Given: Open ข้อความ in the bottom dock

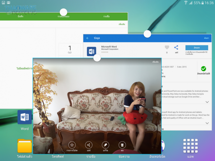Looking at the screenshot, I should [124, 157].
